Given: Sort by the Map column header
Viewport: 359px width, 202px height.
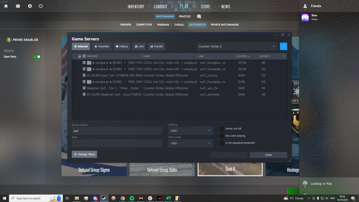Looking at the screenshot, I should (x=201, y=56).
